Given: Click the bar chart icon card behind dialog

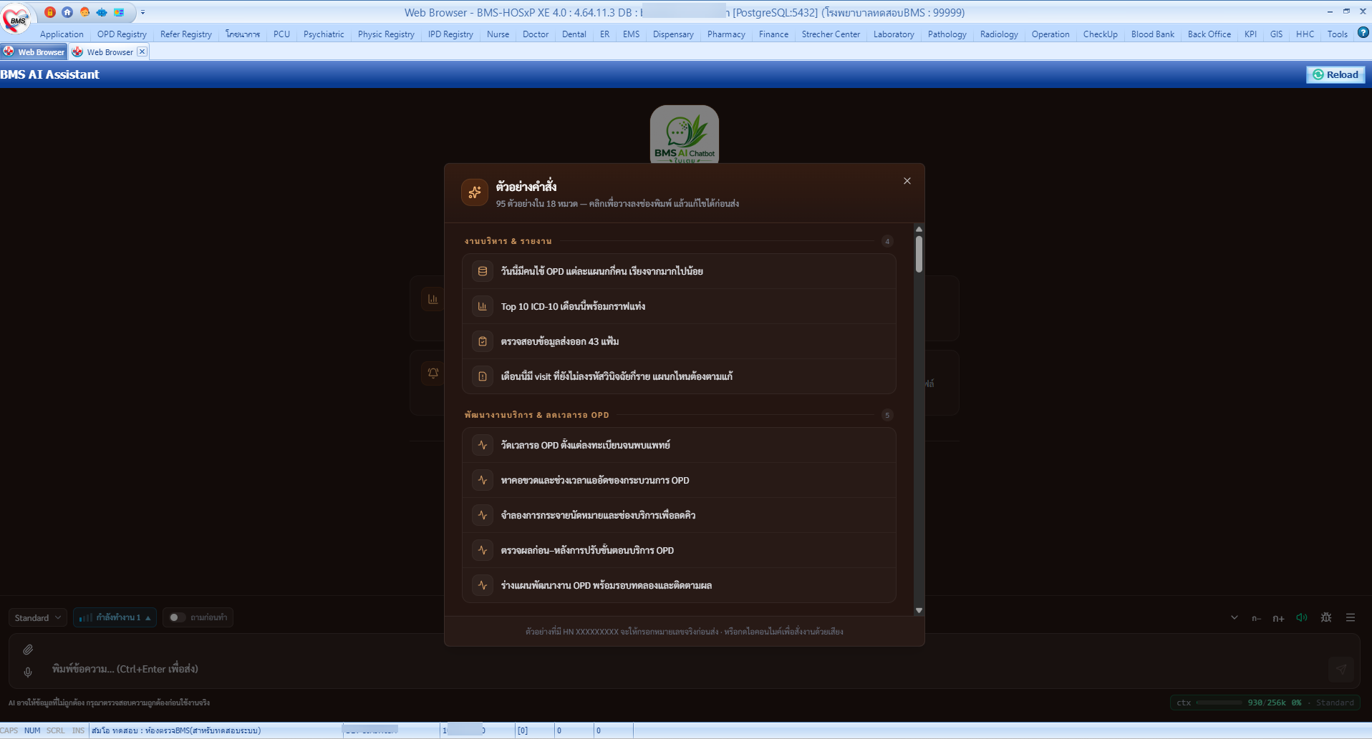Looking at the screenshot, I should click(433, 299).
